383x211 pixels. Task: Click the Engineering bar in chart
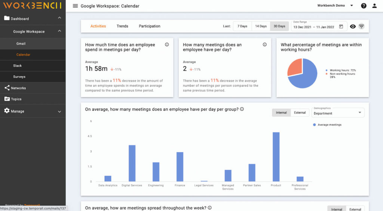point(156,172)
